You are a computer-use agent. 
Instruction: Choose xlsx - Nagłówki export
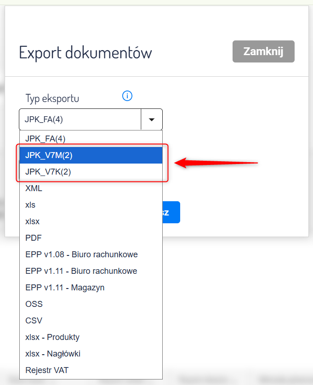click(x=91, y=354)
